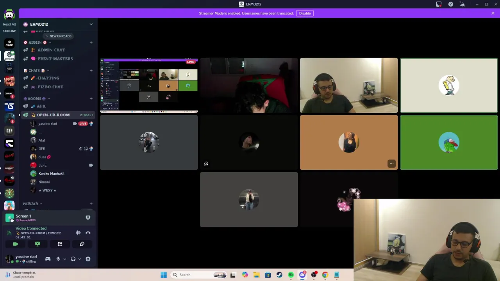Select WEXY in voice member list

click(x=62, y=190)
